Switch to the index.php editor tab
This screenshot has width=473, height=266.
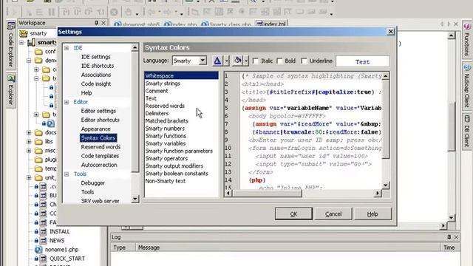point(180,24)
